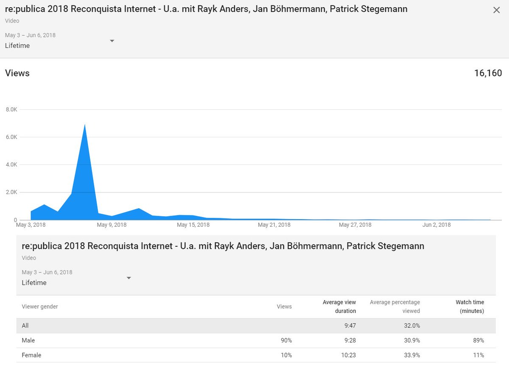Click the 2.0K y-axis label

point(11,192)
